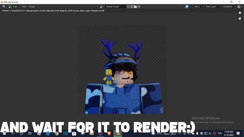Show hidden system tray icons
Screen dimensions: 244x137
(x=180, y=134)
